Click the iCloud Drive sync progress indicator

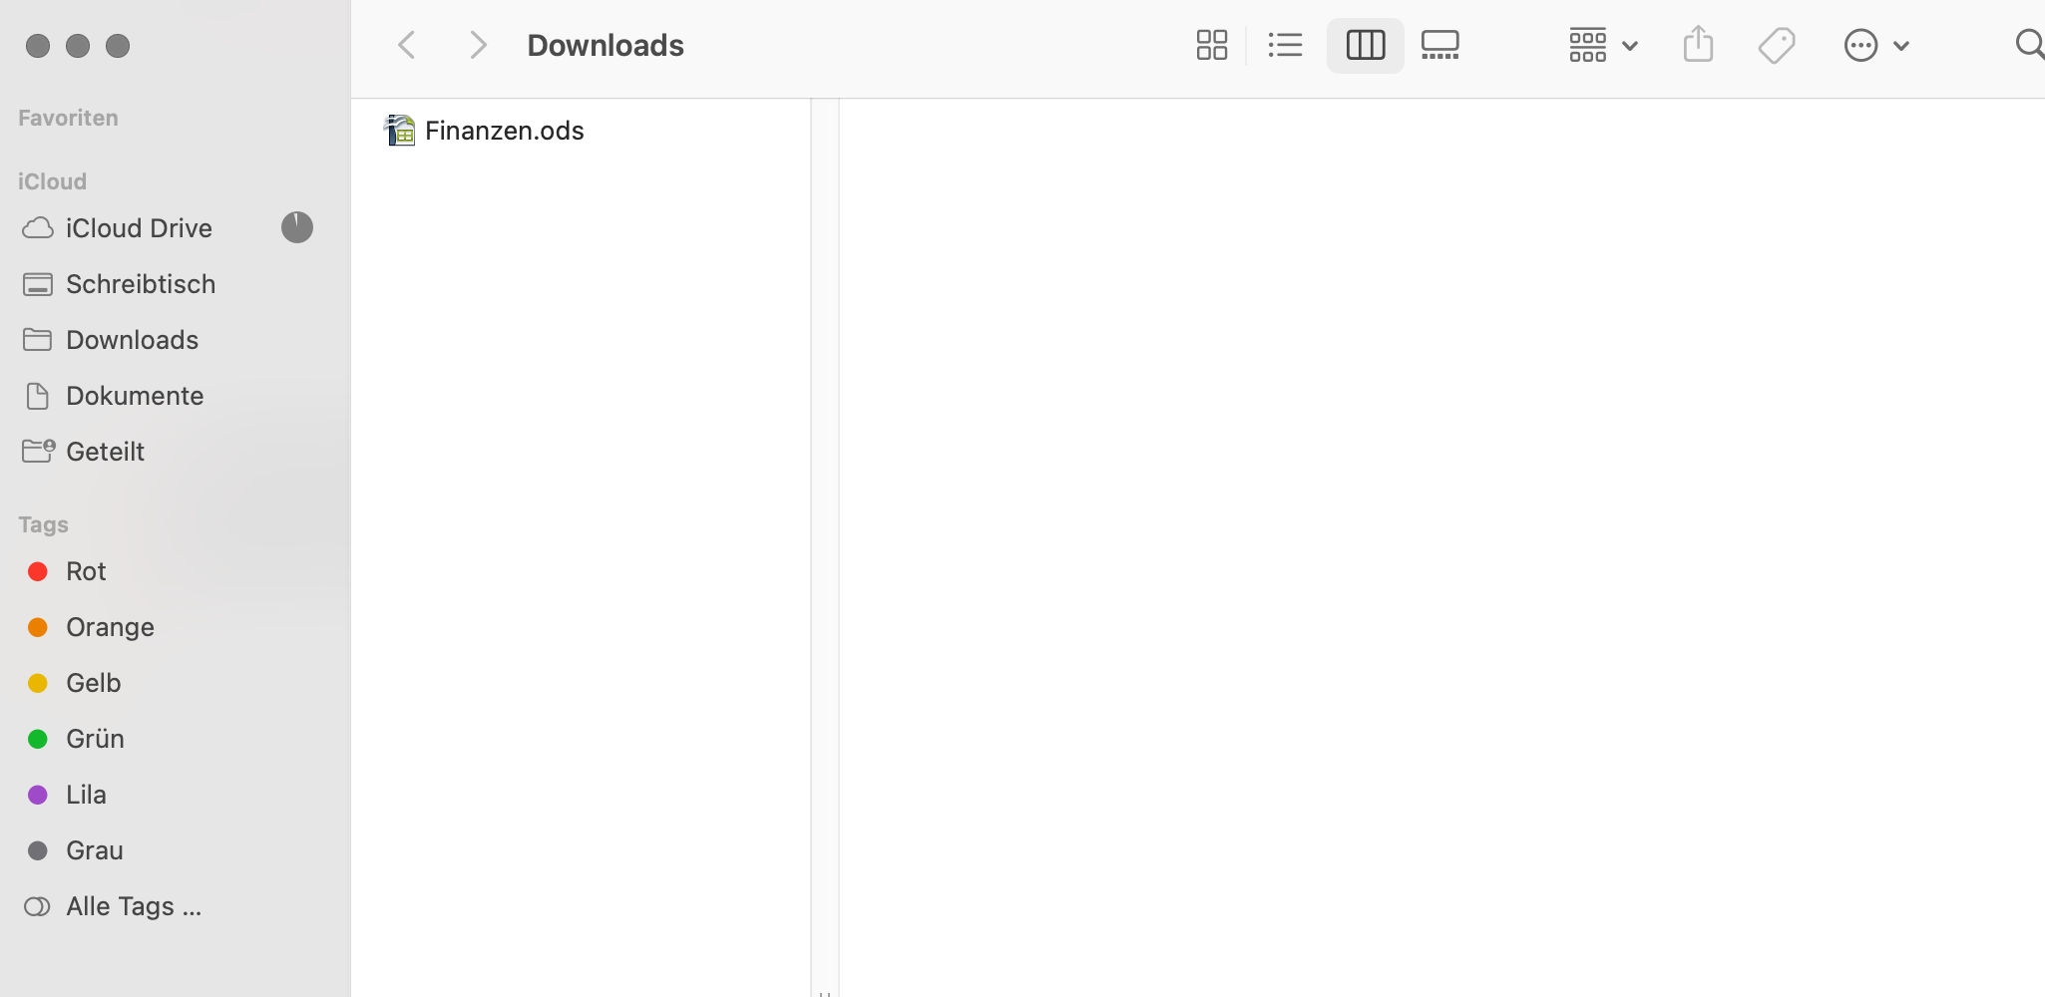pyautogui.click(x=296, y=228)
